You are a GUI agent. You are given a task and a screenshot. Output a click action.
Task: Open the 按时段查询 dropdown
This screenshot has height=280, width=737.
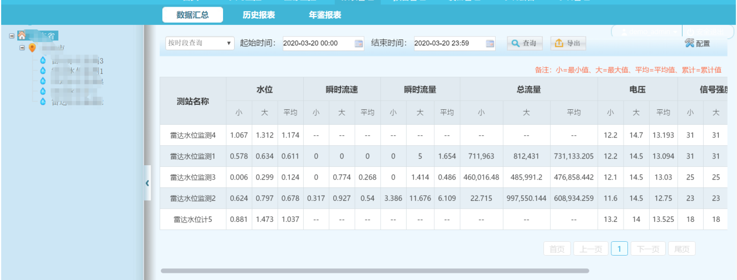(x=200, y=43)
